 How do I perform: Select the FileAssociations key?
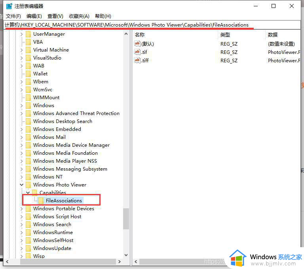pyautogui.click(x=64, y=201)
